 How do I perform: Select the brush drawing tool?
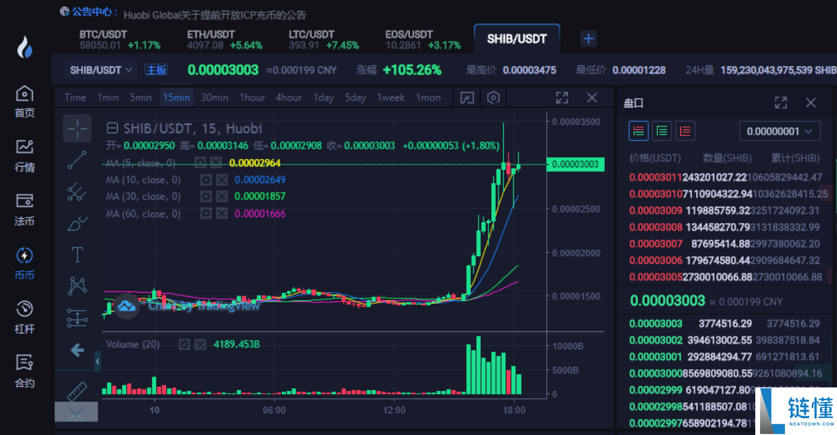(77, 223)
